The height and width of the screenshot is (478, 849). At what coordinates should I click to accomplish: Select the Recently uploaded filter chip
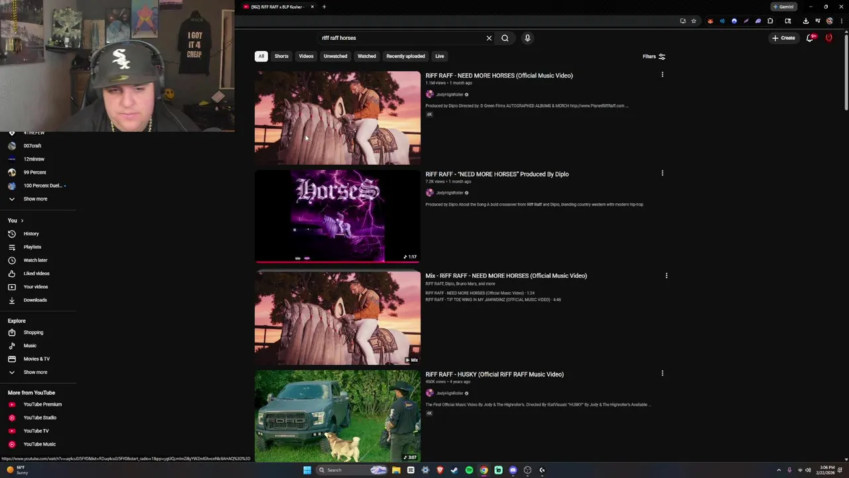405,56
